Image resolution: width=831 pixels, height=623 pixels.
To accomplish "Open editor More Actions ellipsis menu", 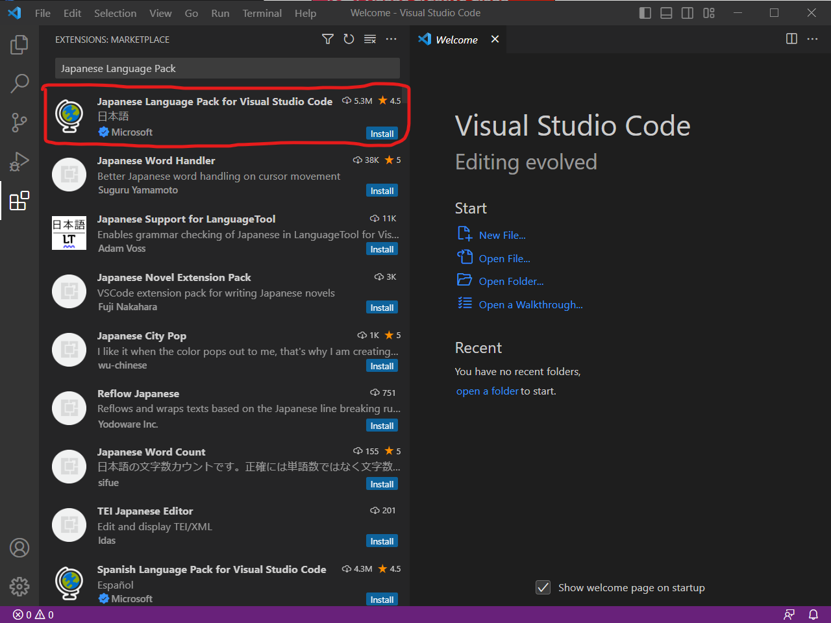I will click(812, 39).
